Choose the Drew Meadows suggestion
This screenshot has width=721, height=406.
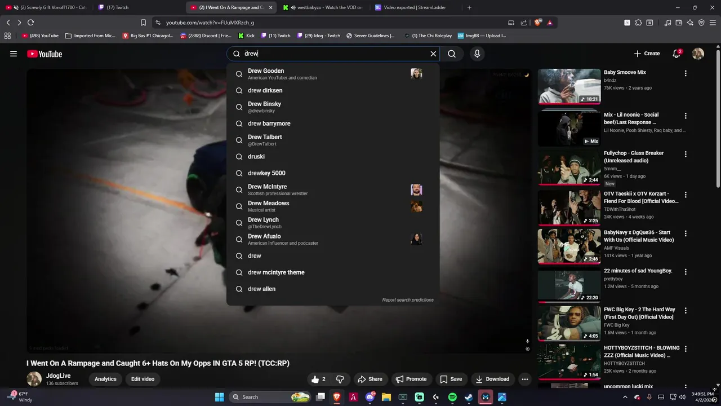tap(333, 206)
